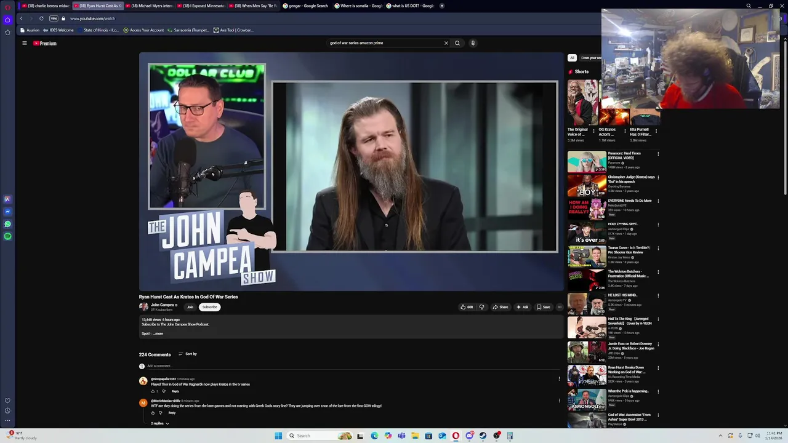The height and width of the screenshot is (443, 788).
Task: Open options for Paramore Hard Times video
Action: coord(658,154)
